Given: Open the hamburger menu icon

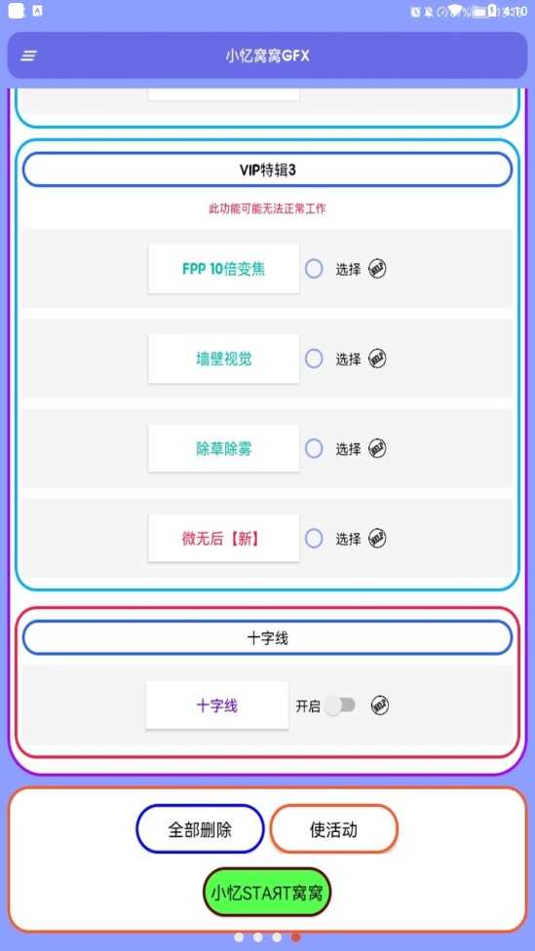Looking at the screenshot, I should coord(28,56).
